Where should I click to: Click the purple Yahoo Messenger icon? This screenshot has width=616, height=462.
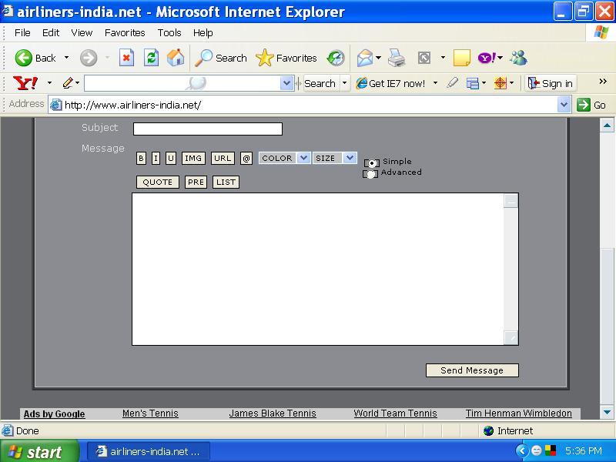(x=487, y=59)
